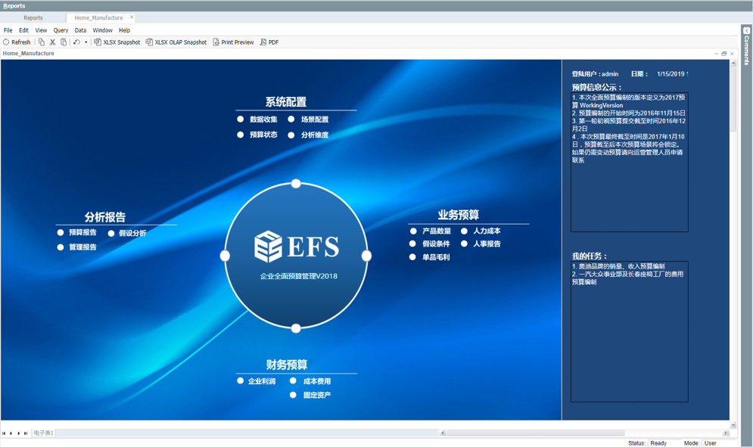The image size is (753, 447).
Task: Click the horizontal scrollbar right arrow
Action: point(726,433)
